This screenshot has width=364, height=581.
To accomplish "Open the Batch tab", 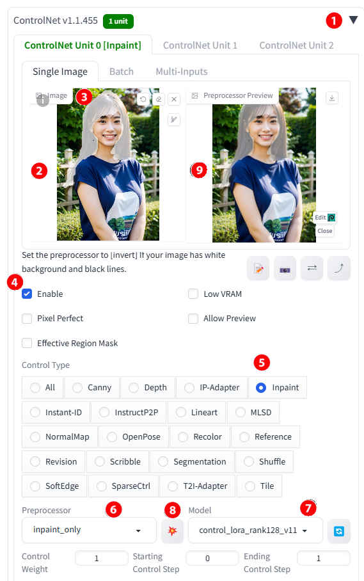I will (x=122, y=72).
